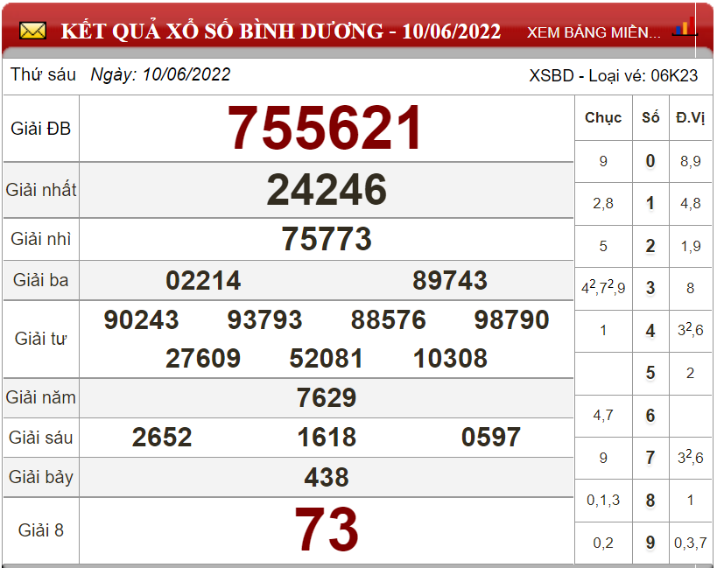Image resolution: width=717 pixels, height=568 pixels.
Task: Click the Giải ba row label
Action: (x=40, y=280)
